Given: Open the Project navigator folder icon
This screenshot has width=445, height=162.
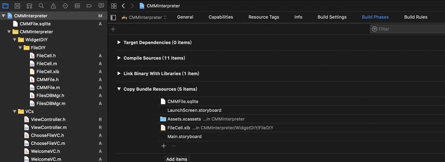Looking at the screenshot, I should pos(6,6).
